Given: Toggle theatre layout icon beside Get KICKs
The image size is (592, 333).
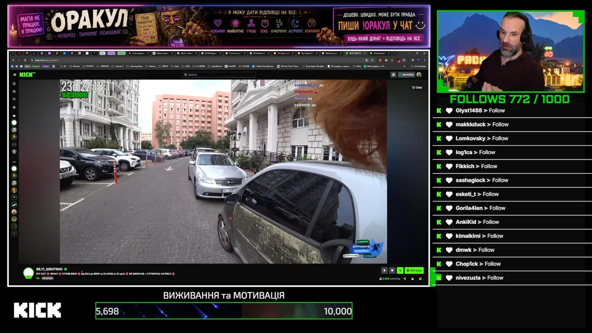Looking at the screenshot, I should click(394, 74).
